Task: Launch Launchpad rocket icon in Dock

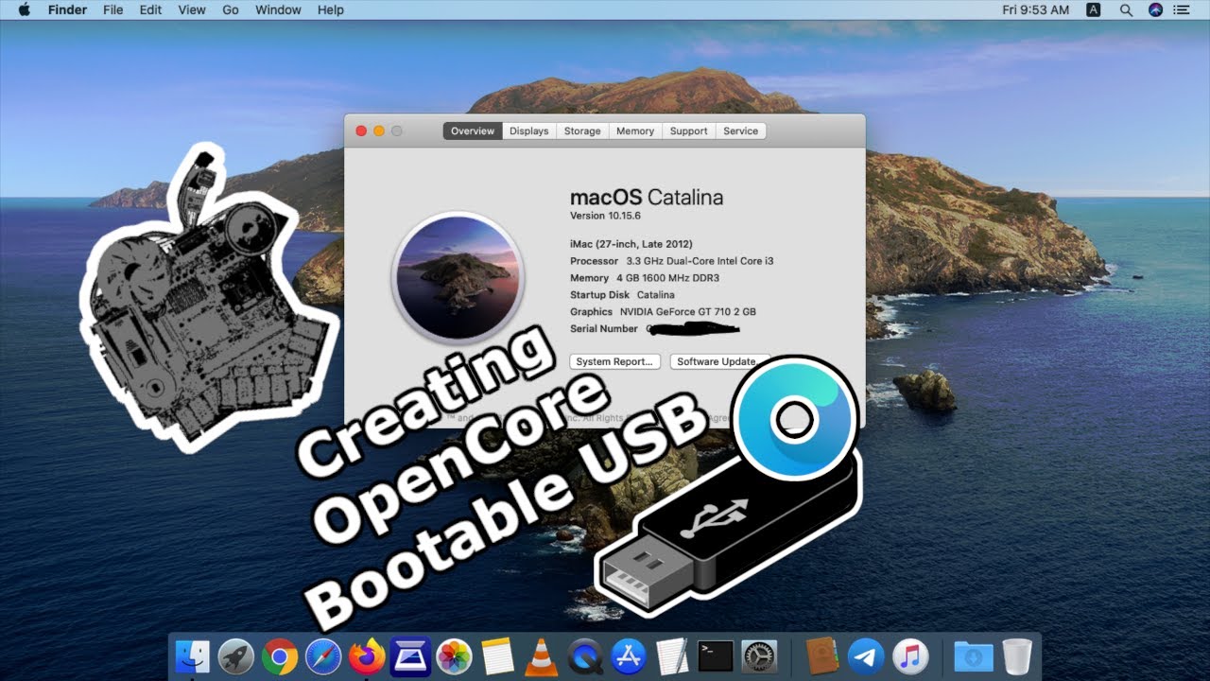Action: point(235,655)
